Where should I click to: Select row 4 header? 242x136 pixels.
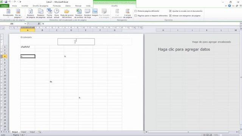point(5,56)
